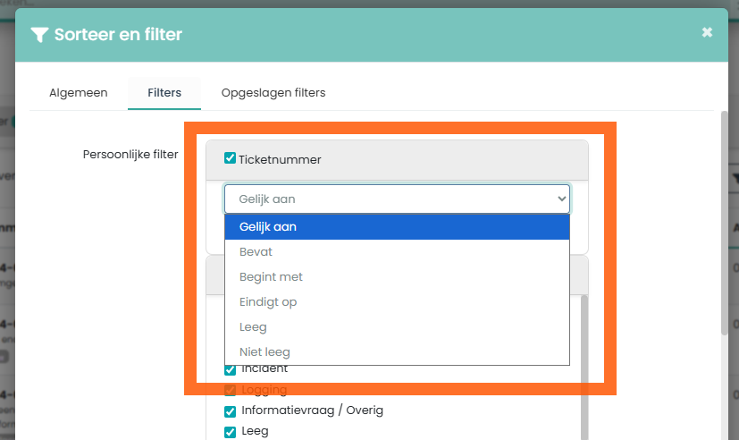Select the Filters tab
Image resolution: width=739 pixels, height=440 pixels.
click(x=164, y=92)
